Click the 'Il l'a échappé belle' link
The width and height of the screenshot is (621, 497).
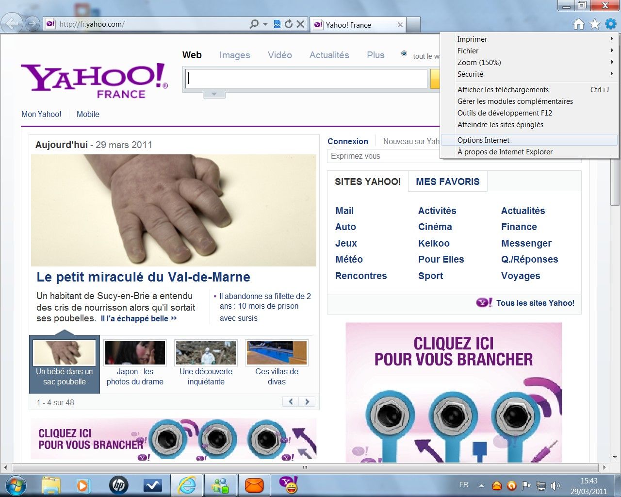139,318
